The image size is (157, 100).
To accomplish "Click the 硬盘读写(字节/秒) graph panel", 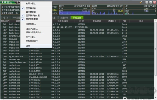I will (x=108, y=10).
